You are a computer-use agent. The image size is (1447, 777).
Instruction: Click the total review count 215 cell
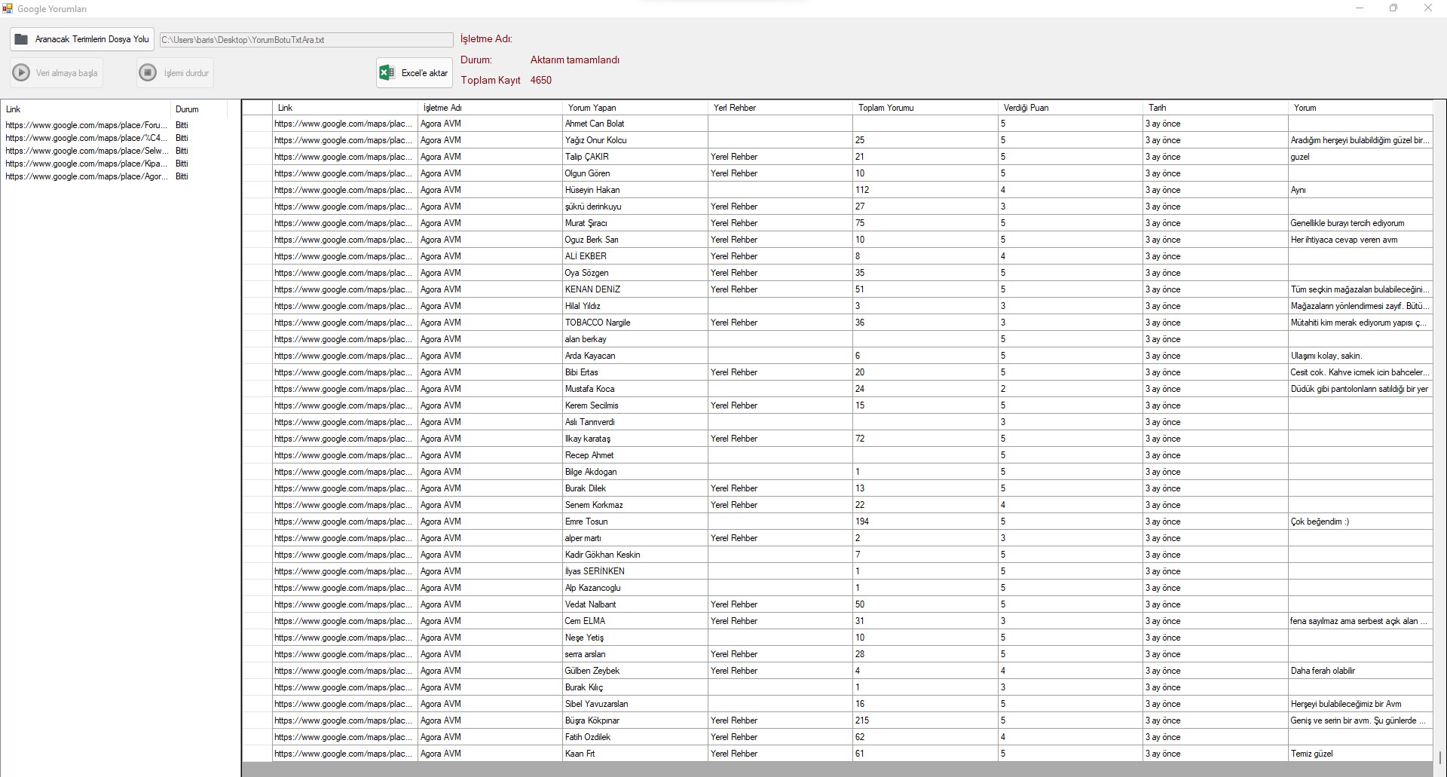click(925, 720)
